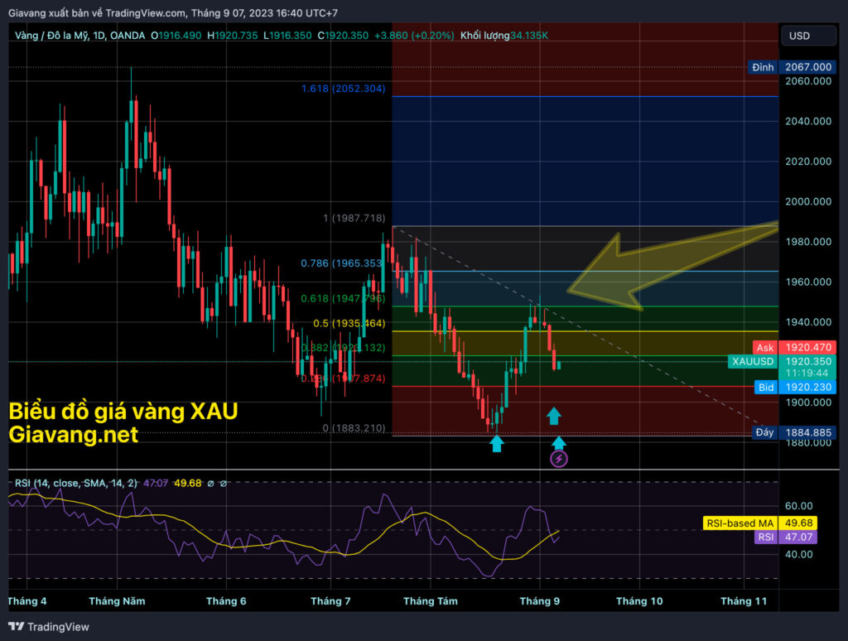848x641 pixels.
Task: Click the TradingView logo at the bottom
Action: click(x=49, y=627)
